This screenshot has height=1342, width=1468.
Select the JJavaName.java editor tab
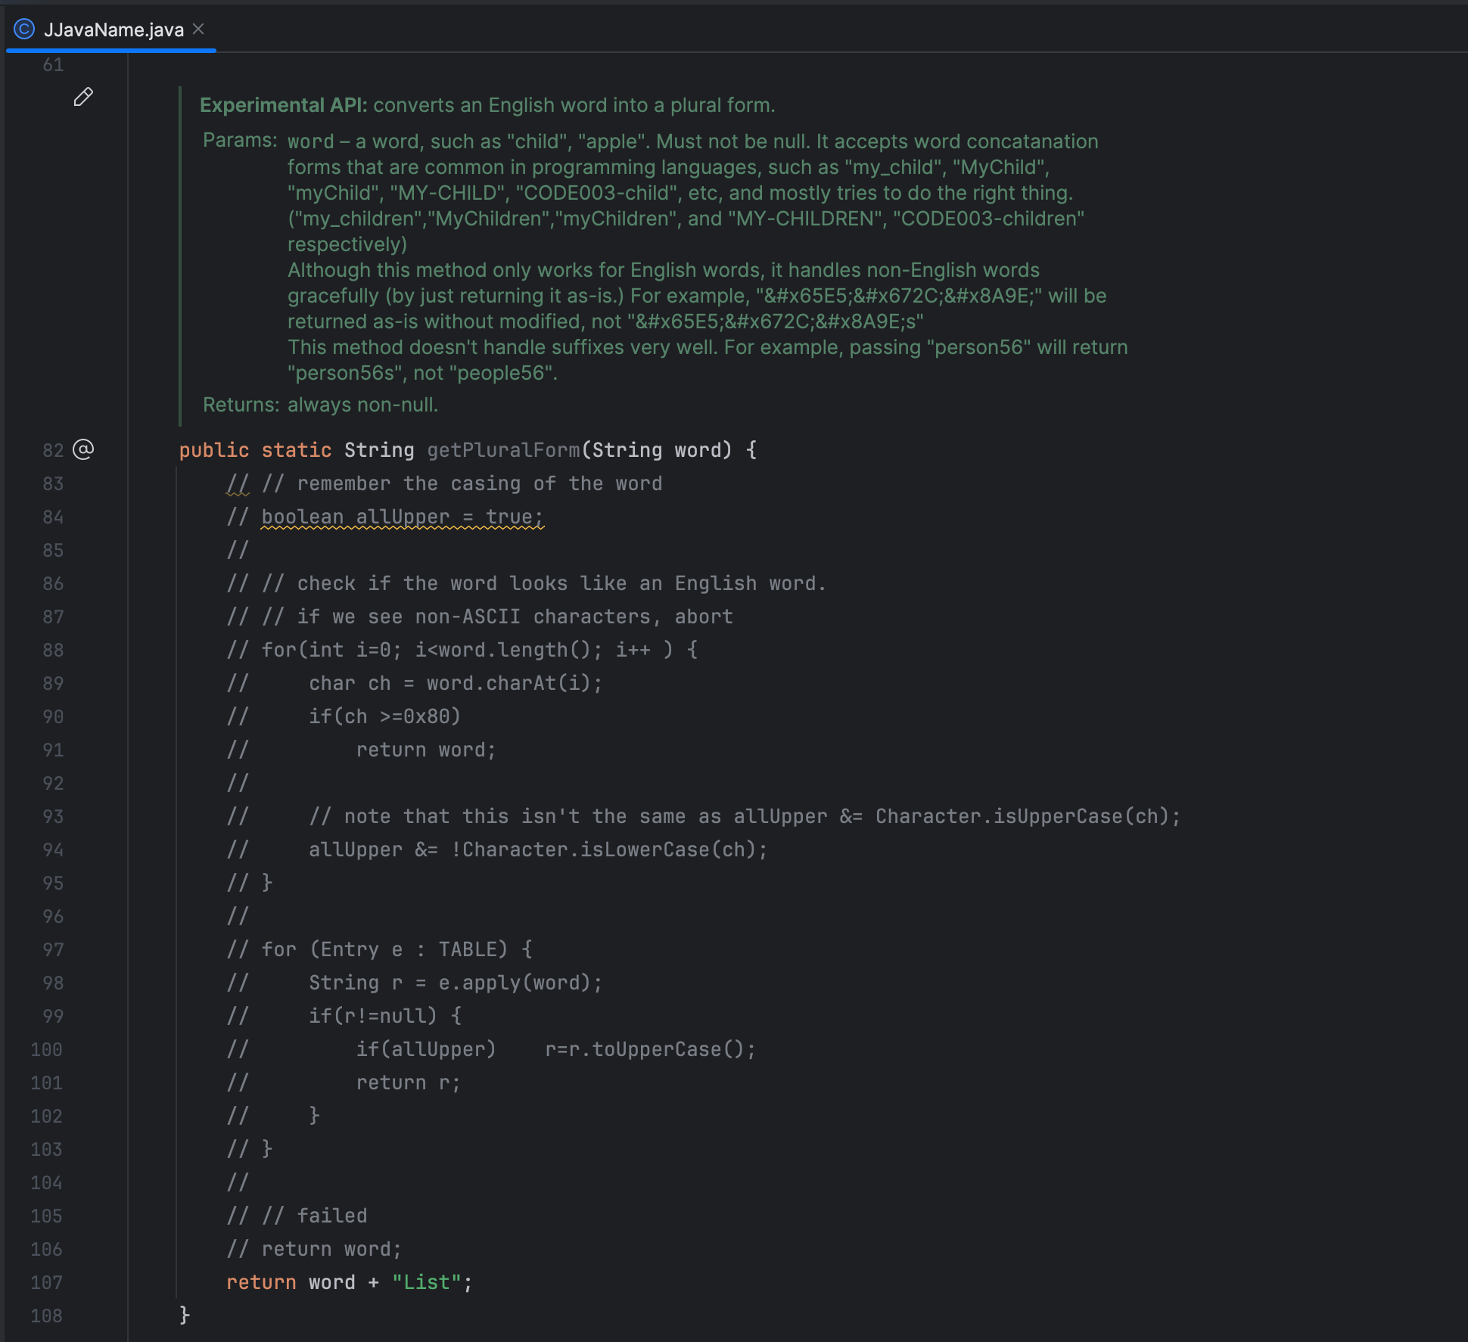111,30
